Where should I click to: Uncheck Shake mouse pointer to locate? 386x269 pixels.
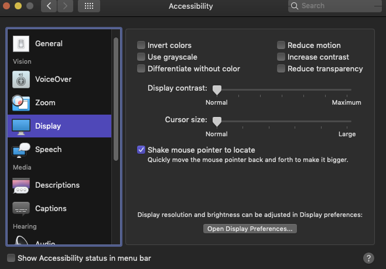click(x=141, y=150)
